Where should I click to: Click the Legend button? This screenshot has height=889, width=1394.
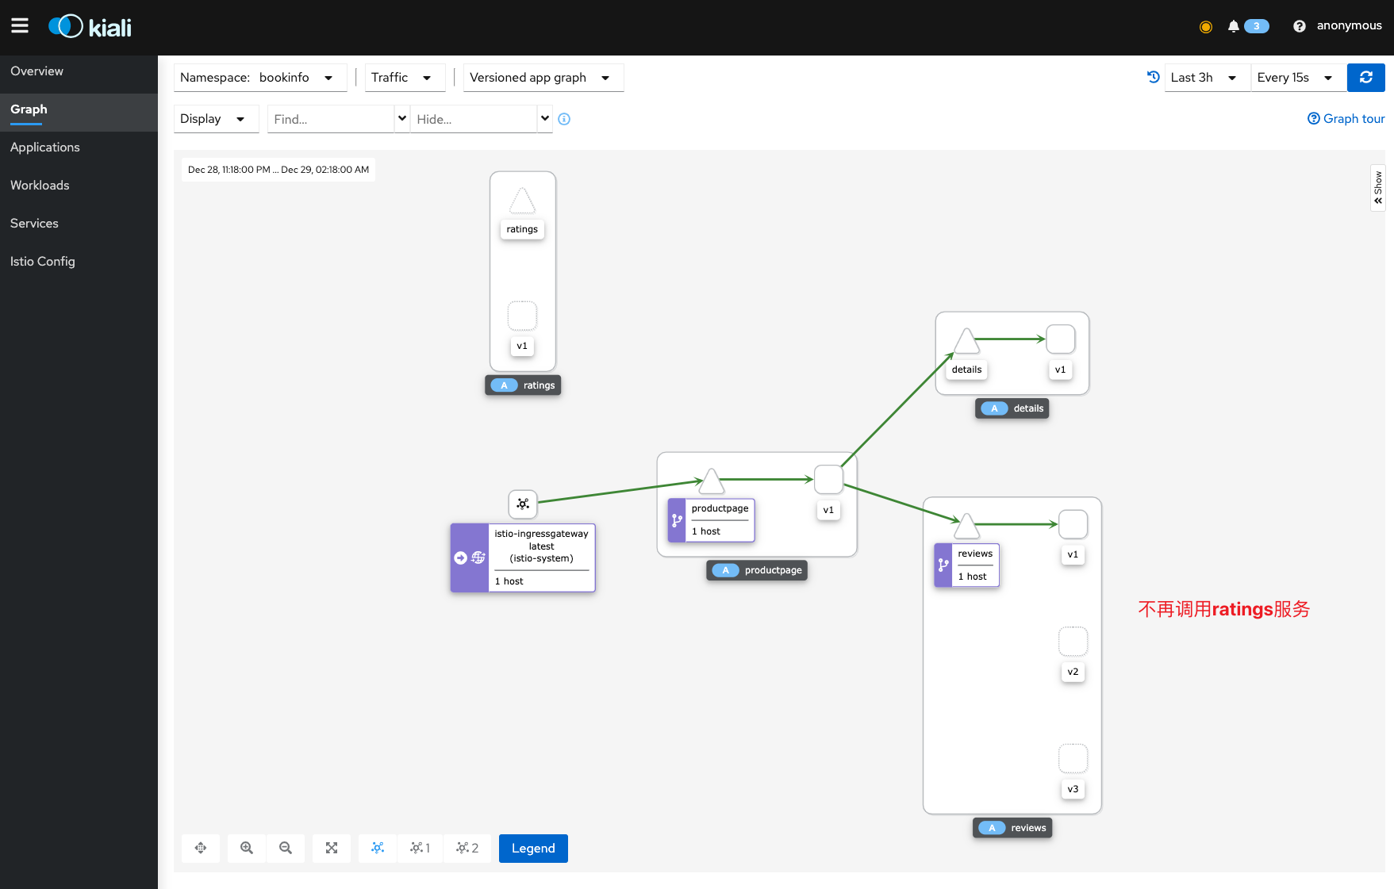coord(533,849)
